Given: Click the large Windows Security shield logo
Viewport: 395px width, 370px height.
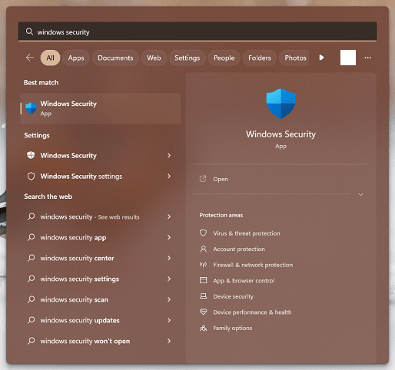Looking at the screenshot, I should pos(280,104).
